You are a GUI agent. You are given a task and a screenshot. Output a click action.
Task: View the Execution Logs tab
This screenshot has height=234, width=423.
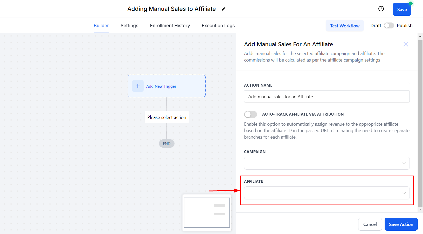click(x=218, y=26)
